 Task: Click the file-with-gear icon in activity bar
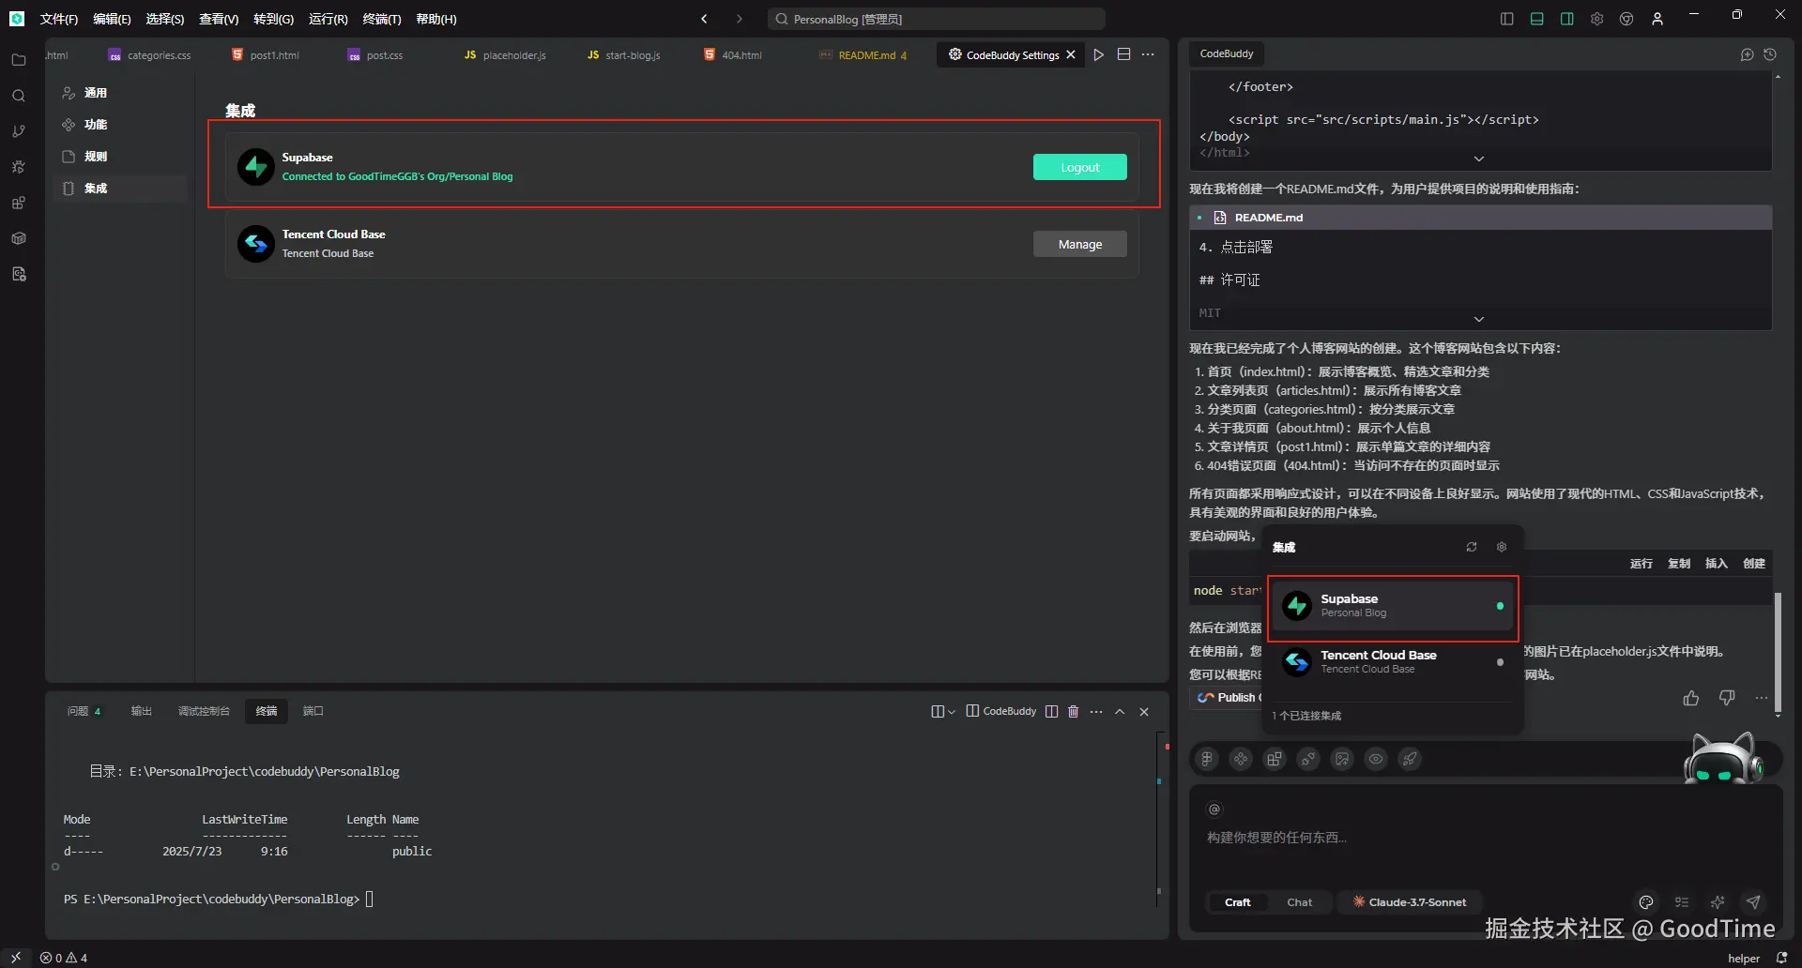pyautogui.click(x=19, y=274)
